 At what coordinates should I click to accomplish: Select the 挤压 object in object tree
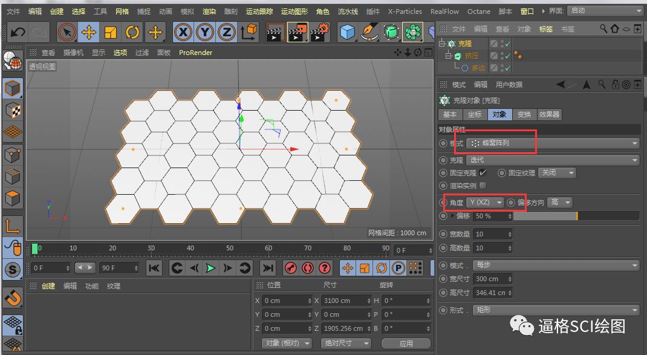pyautogui.click(x=471, y=55)
